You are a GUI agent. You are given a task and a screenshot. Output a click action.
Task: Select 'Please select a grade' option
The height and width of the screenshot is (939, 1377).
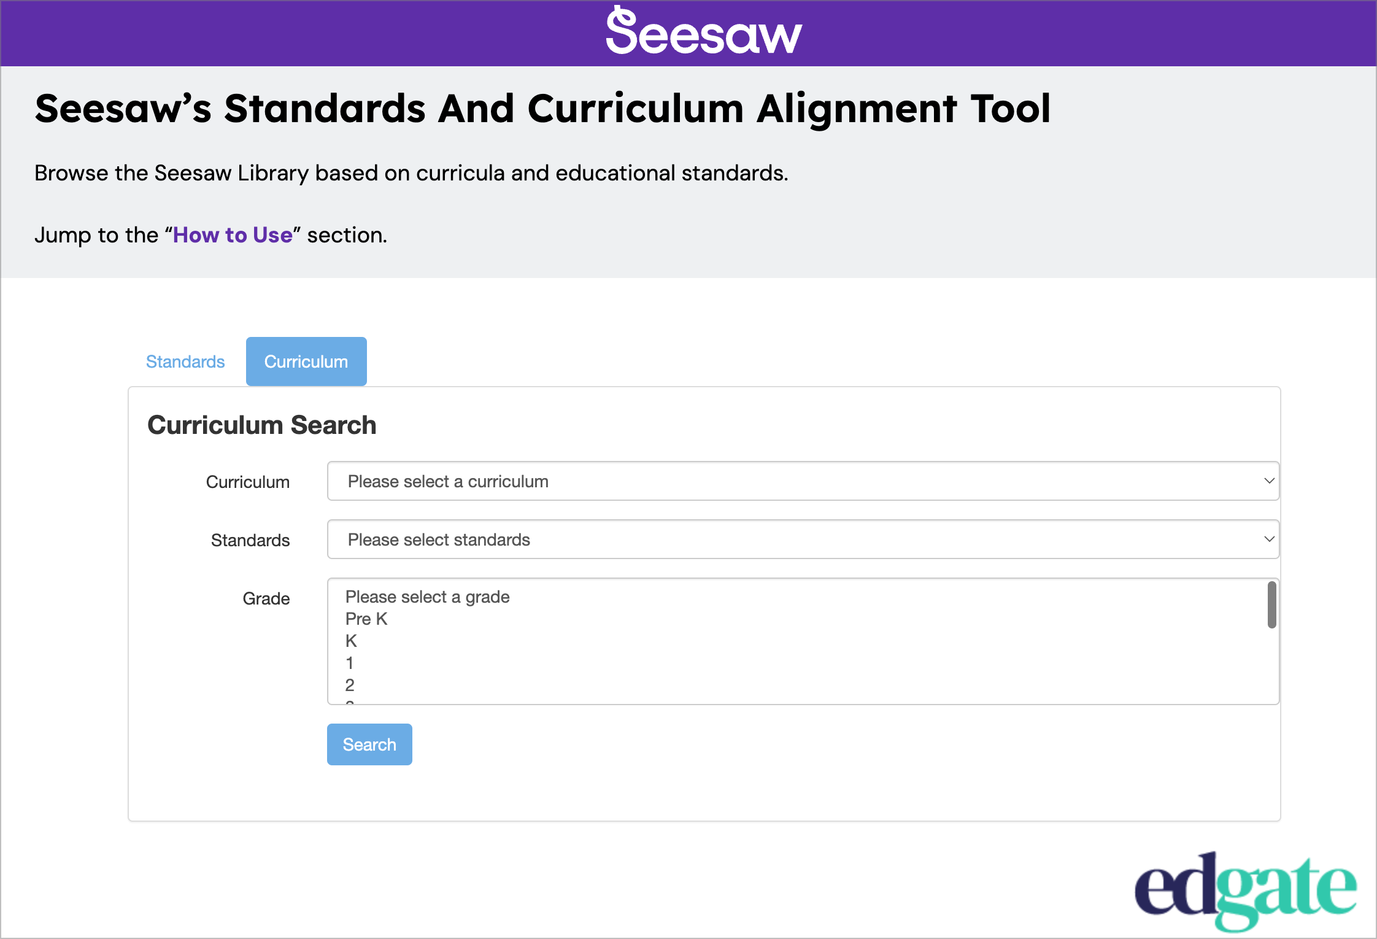coord(427,597)
